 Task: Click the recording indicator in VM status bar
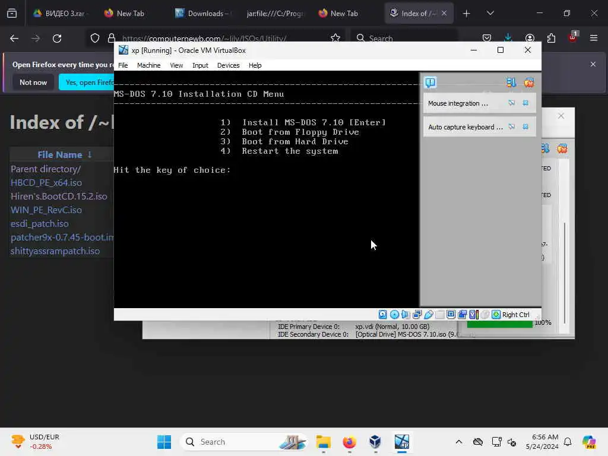462,315
